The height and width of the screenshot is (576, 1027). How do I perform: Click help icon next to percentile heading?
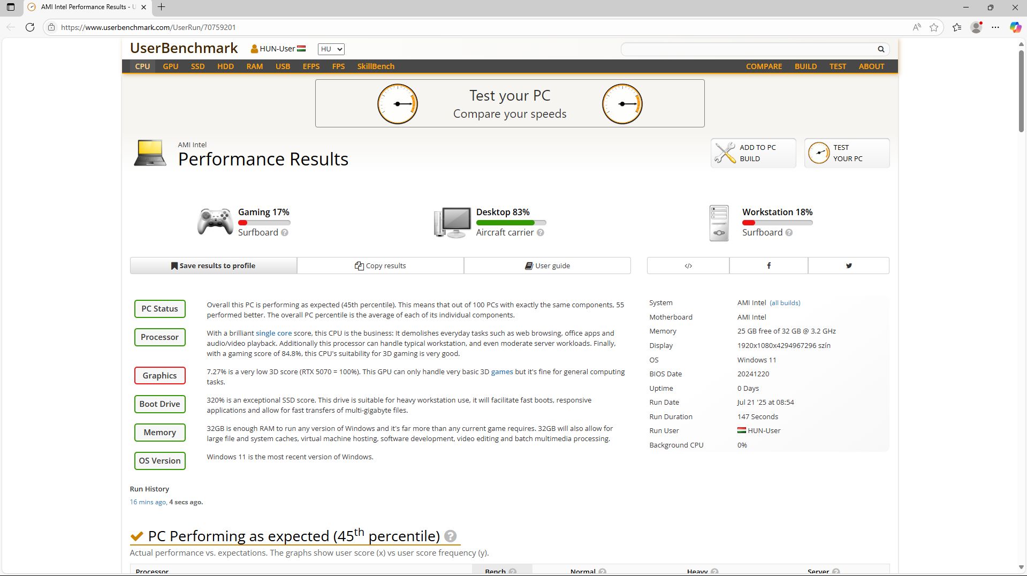451,536
